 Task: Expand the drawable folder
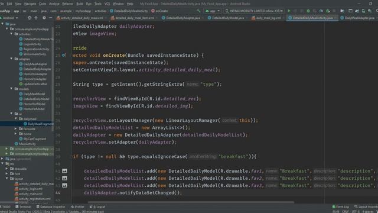6,169
